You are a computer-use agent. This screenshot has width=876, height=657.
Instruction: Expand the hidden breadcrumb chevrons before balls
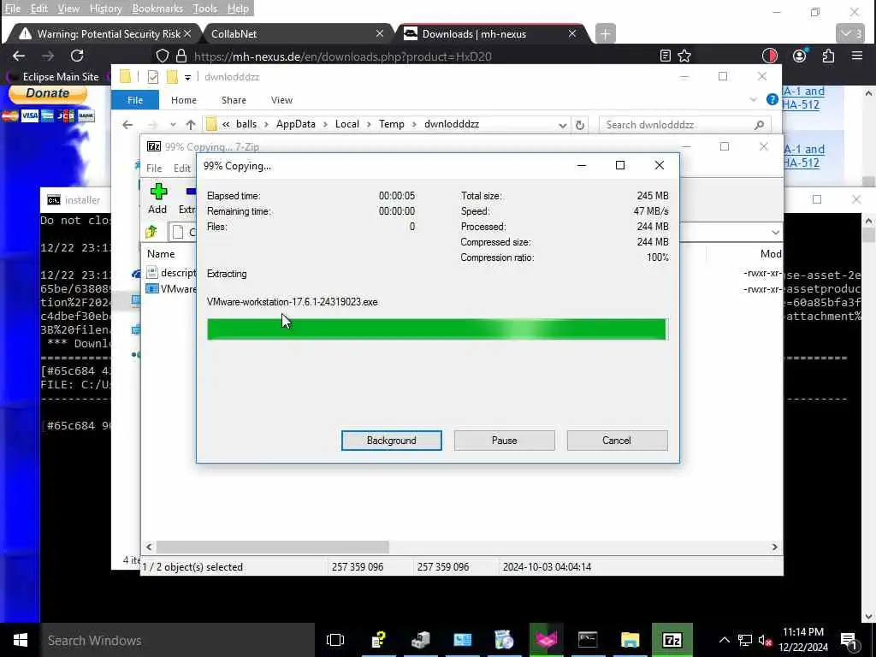[x=226, y=125]
